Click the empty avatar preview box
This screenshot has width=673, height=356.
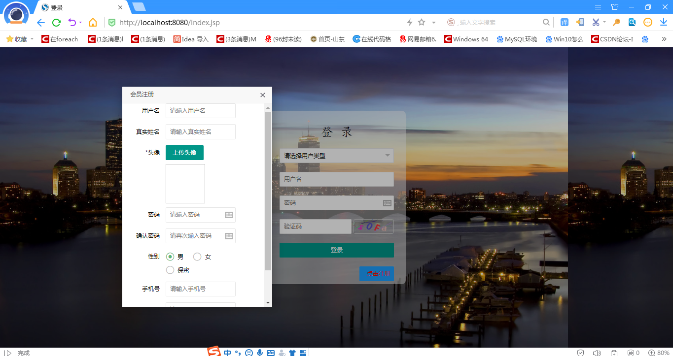185,184
